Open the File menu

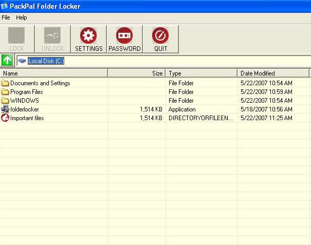pos(6,17)
